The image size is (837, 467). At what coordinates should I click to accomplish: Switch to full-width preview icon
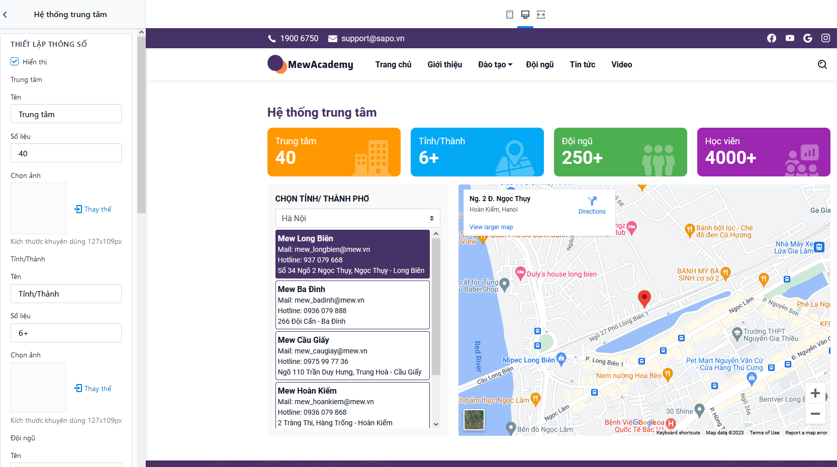pos(541,15)
